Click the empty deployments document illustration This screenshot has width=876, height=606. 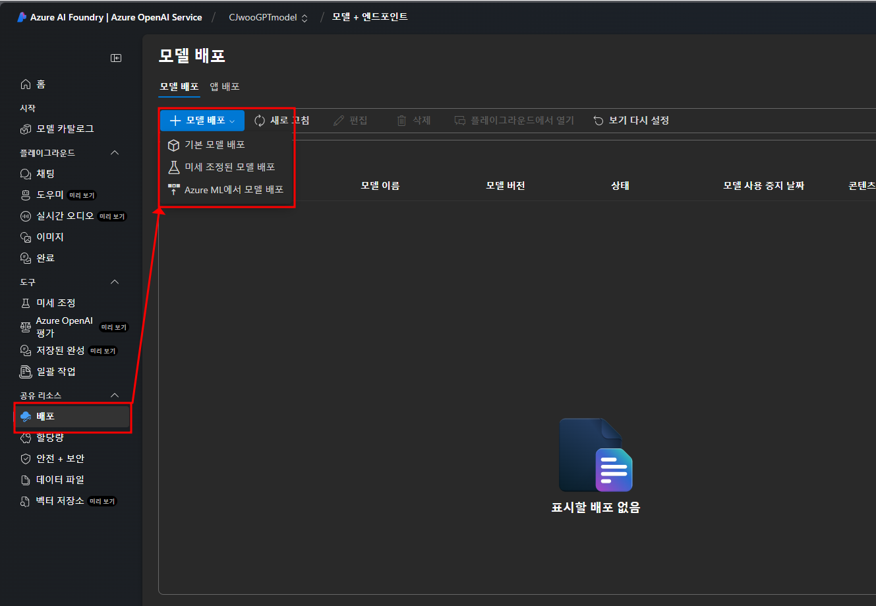[x=596, y=455]
